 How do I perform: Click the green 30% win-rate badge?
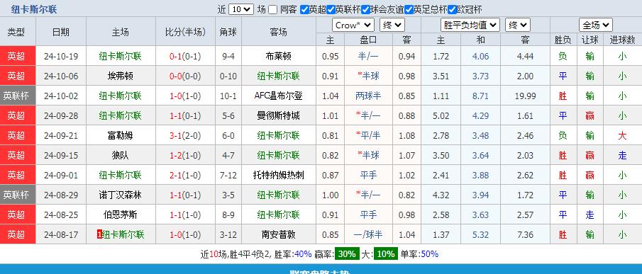[347, 253]
